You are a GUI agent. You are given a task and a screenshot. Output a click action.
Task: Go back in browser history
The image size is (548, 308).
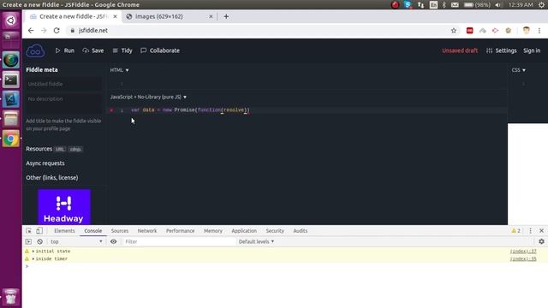(31, 31)
